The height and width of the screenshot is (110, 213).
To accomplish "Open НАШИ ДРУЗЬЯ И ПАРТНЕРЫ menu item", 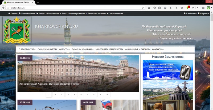I will tap(137, 49).
